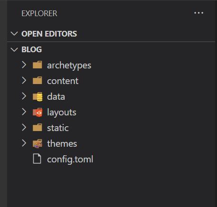
Task: Expand the archetypes folder chevron
Action: 24,65
